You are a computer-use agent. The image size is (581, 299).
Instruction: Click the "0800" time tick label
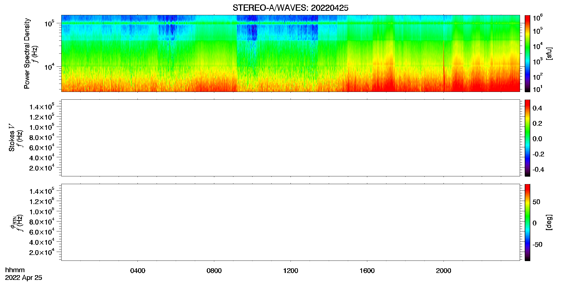pos(214,271)
